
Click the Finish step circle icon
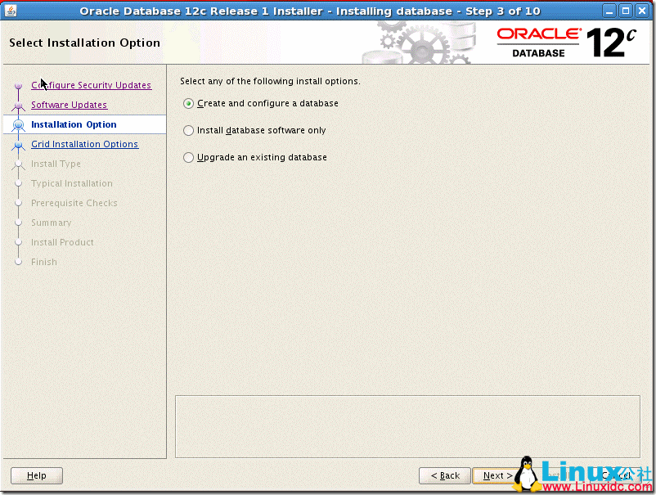click(18, 262)
